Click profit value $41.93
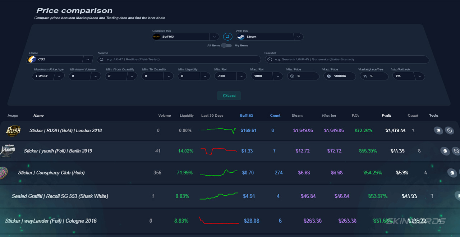The height and width of the screenshot is (237, 460). pos(409,196)
